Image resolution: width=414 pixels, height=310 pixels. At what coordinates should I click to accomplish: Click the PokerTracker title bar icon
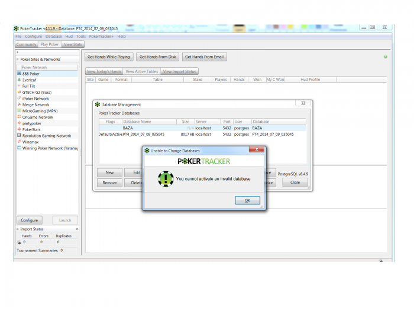tap(17, 28)
